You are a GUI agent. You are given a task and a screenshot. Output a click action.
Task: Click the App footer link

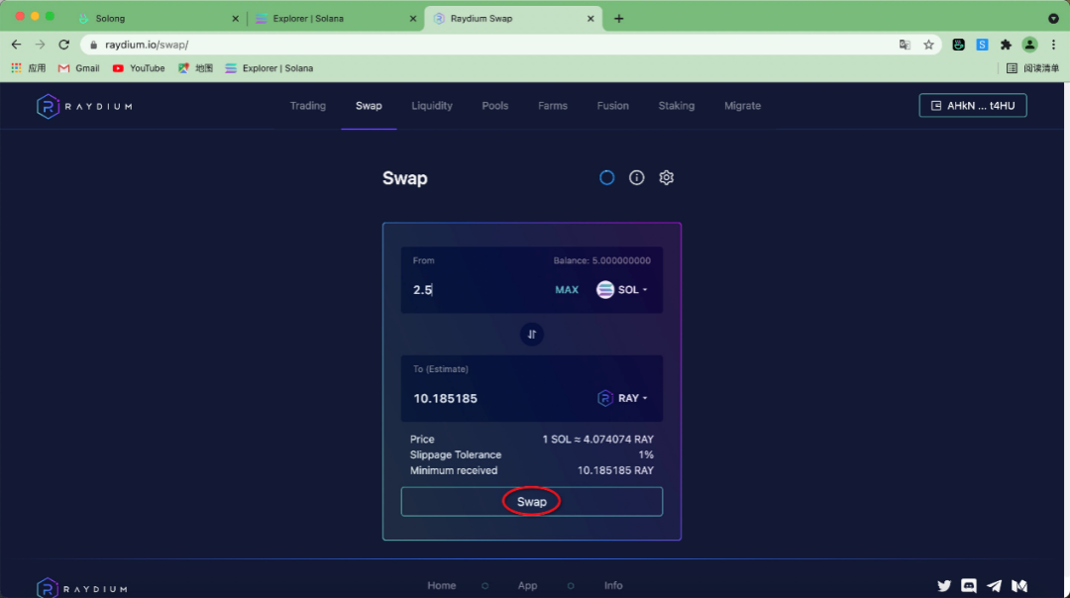(527, 586)
